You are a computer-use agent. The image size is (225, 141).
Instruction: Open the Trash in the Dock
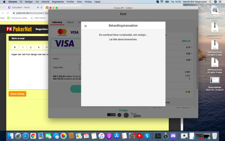pyautogui.click(x=214, y=136)
